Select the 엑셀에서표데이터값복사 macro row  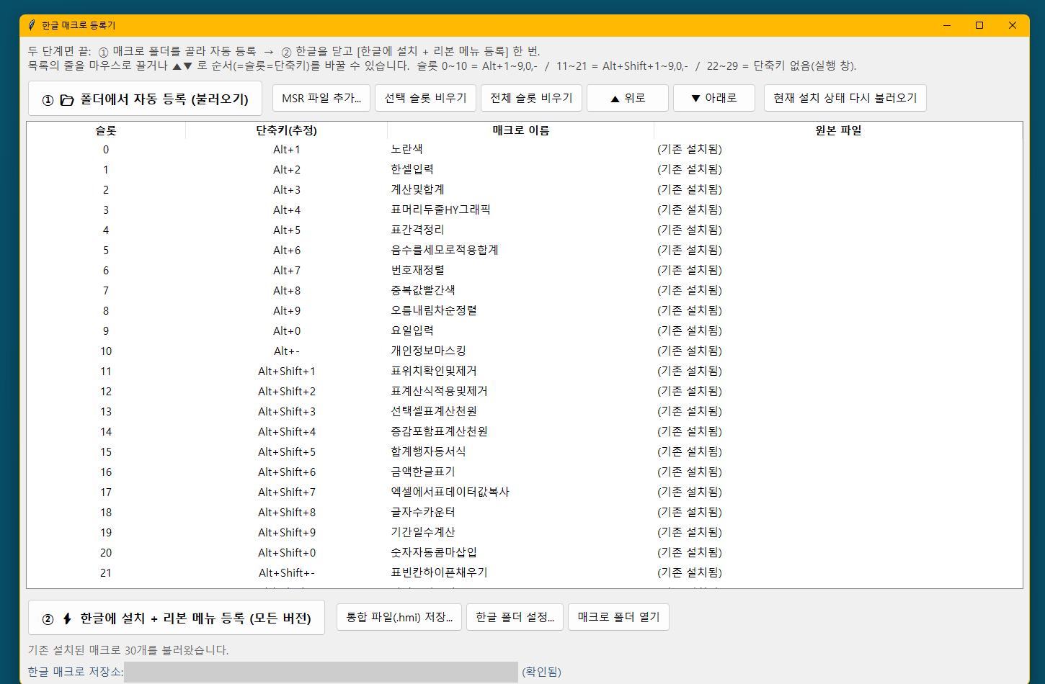coord(525,492)
